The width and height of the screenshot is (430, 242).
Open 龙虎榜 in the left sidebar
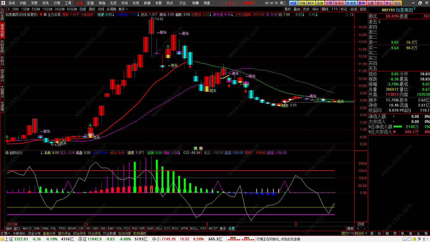pos(2,106)
